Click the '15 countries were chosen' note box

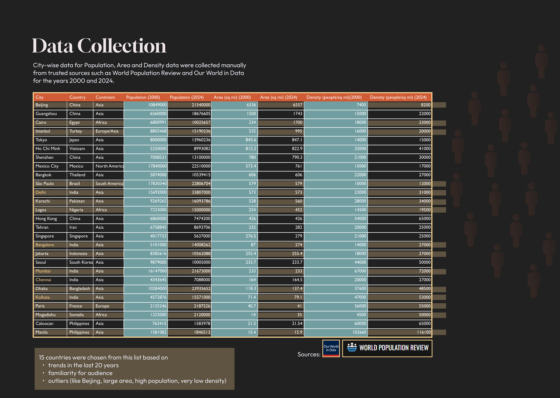click(x=134, y=369)
